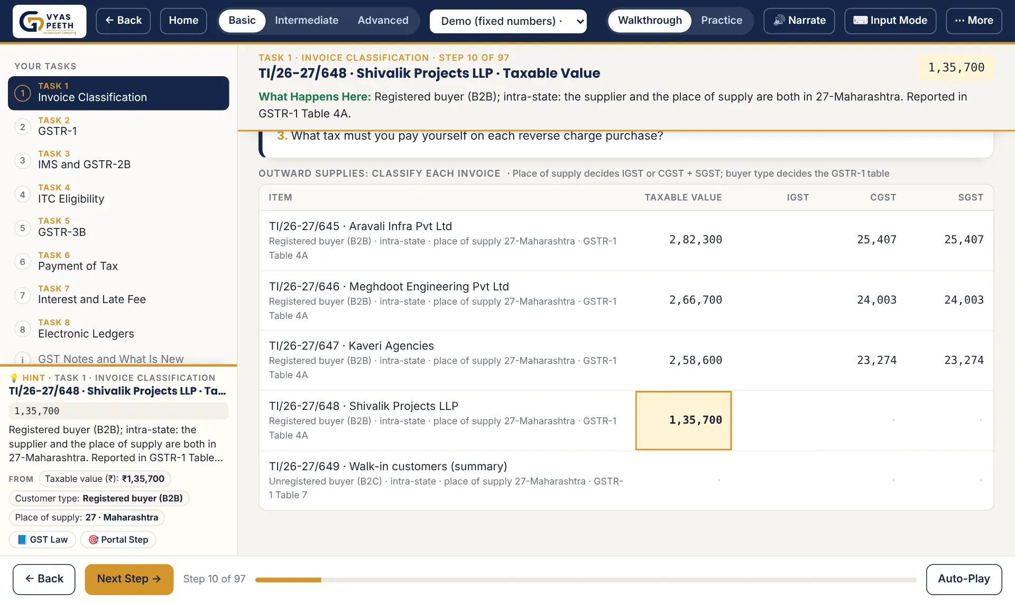Click the Taxable value ₹1,35,700 chip

point(105,479)
